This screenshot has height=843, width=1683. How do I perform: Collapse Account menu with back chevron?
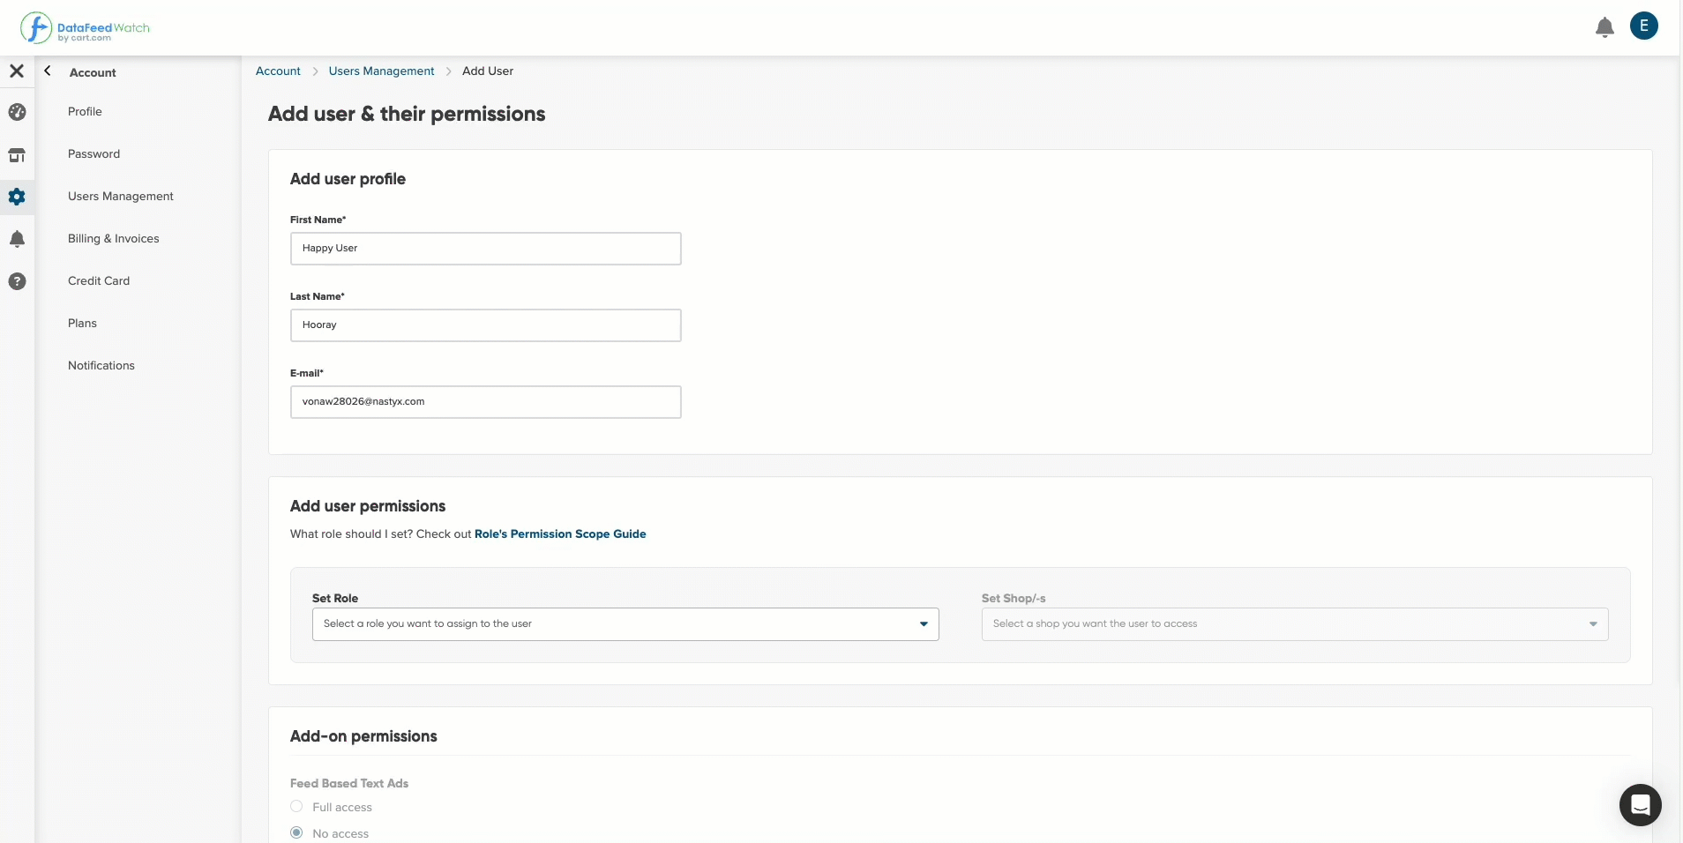tap(48, 71)
